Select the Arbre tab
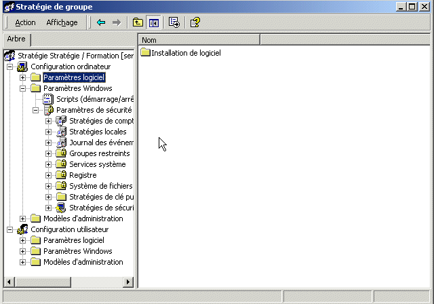The width and height of the screenshot is (434, 304). coord(16,39)
